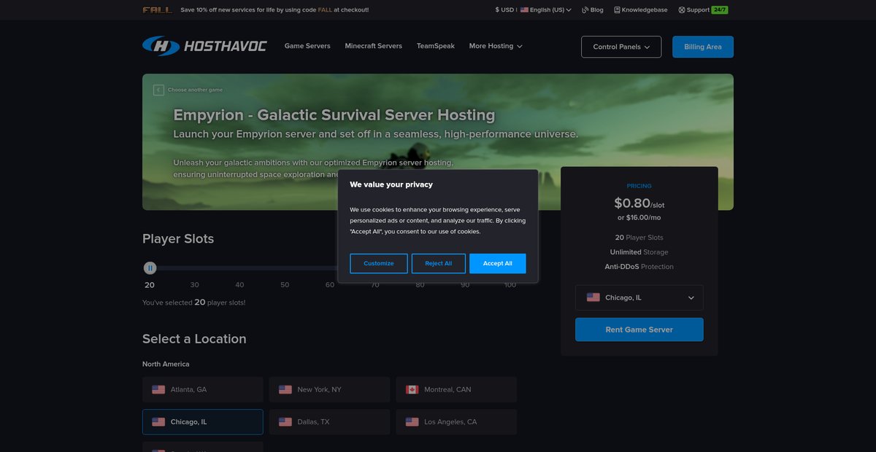This screenshot has width=876, height=452.
Task: Click the green 24/7 support badge
Action: [719, 10]
